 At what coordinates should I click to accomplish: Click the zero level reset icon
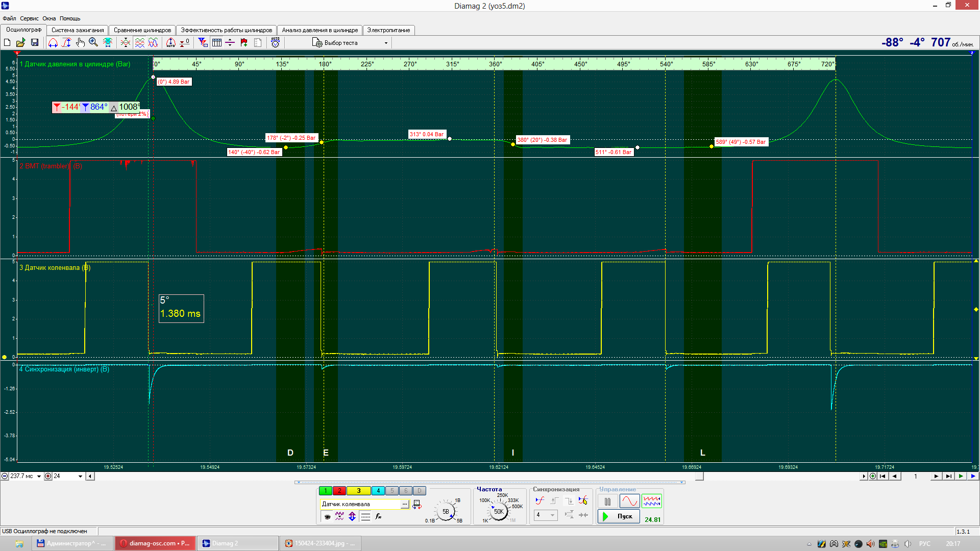point(185,43)
